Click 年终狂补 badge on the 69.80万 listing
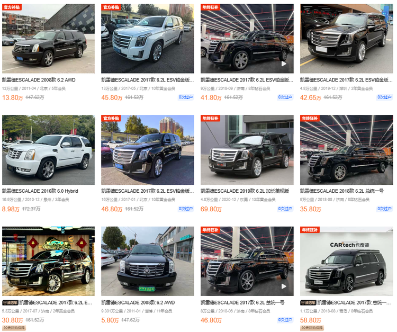This screenshot has width=397, height=332. [x=210, y=118]
